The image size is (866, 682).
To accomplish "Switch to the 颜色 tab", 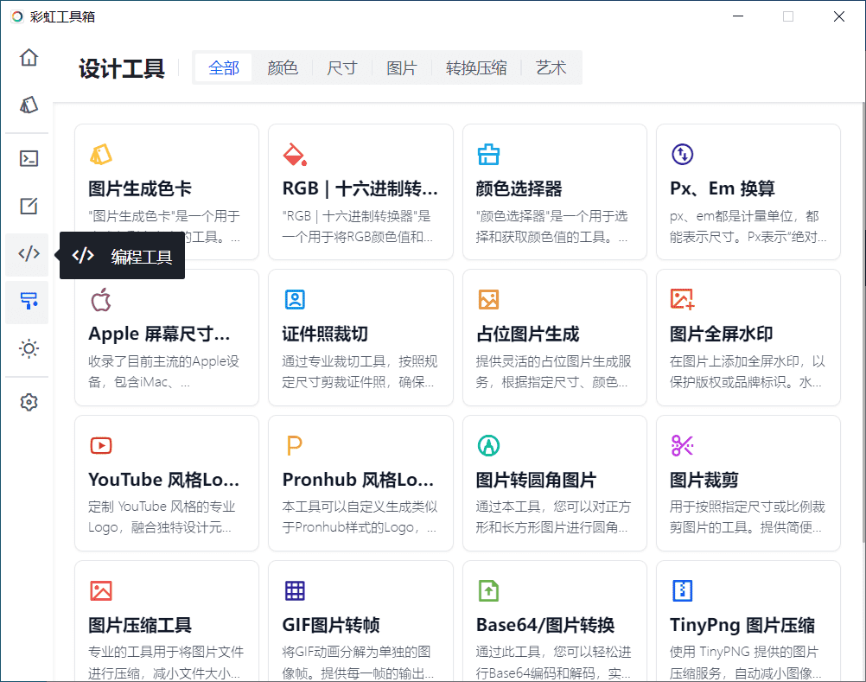I will point(283,68).
